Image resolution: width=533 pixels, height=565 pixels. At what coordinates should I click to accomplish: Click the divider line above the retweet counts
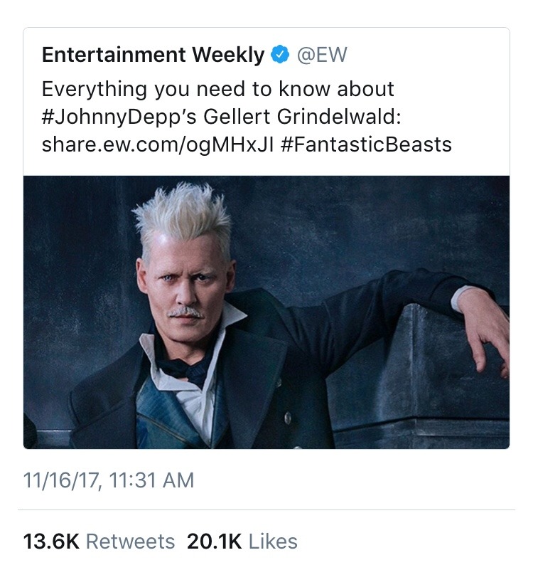point(266,510)
